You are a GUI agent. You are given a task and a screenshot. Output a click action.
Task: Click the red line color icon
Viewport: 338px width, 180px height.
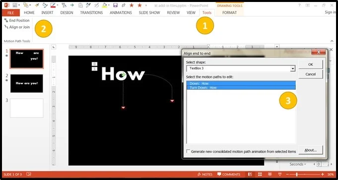53,5
